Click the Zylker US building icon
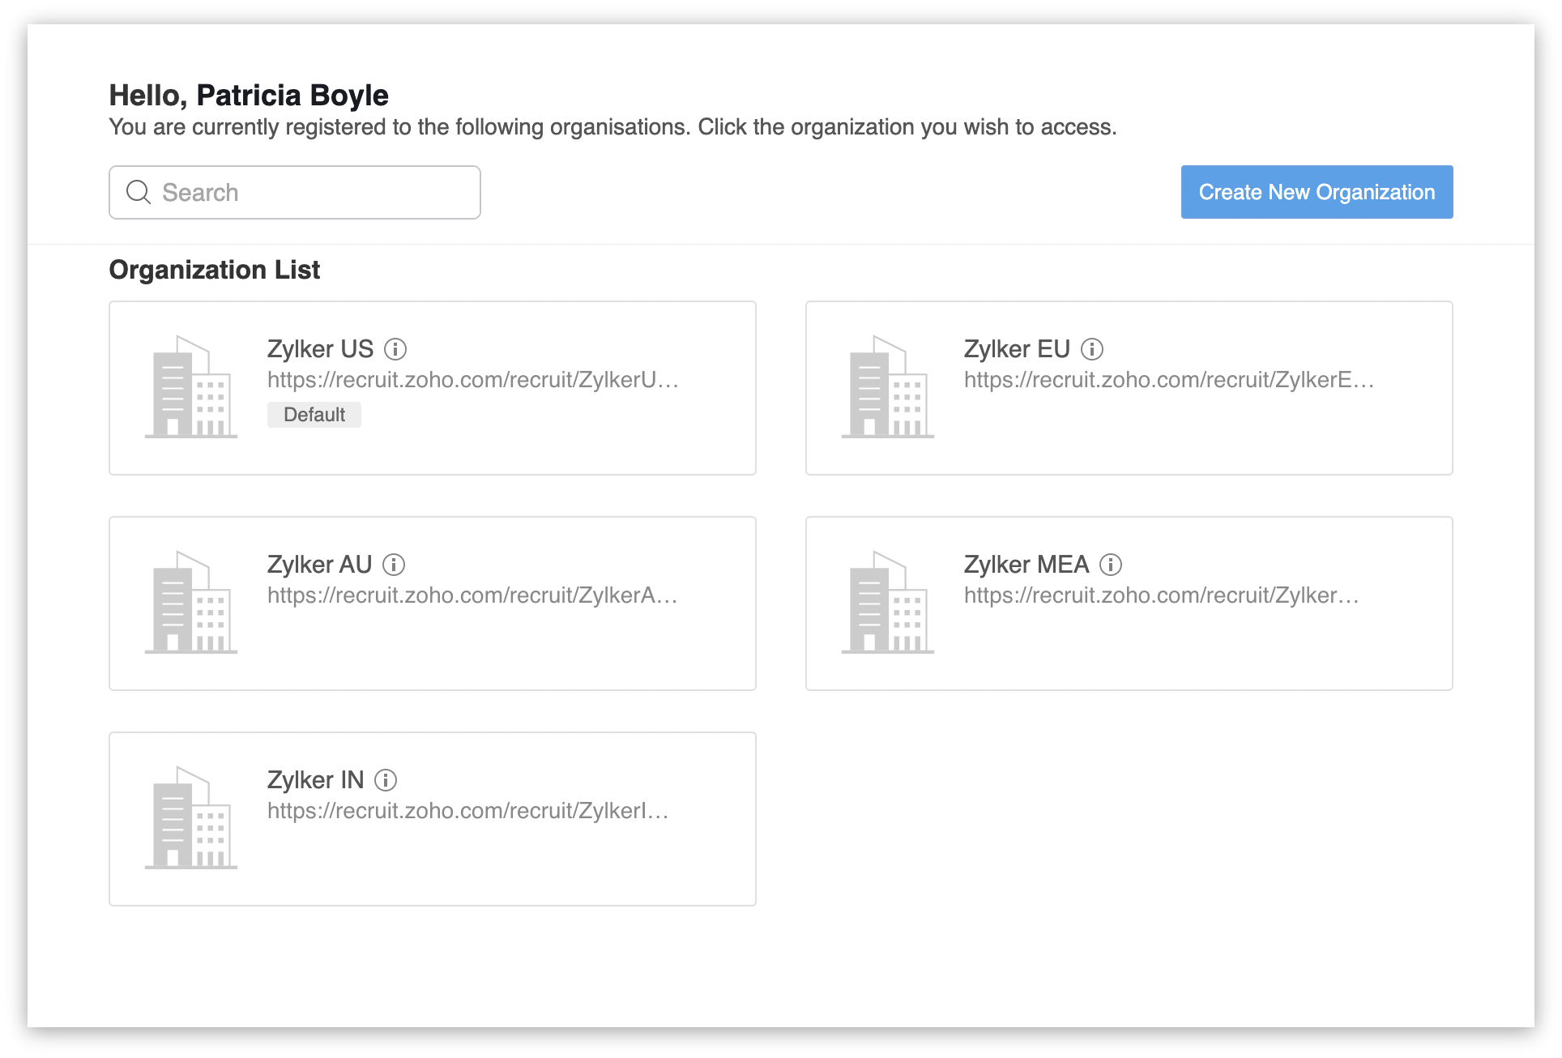The image size is (1562, 1058). (x=191, y=387)
